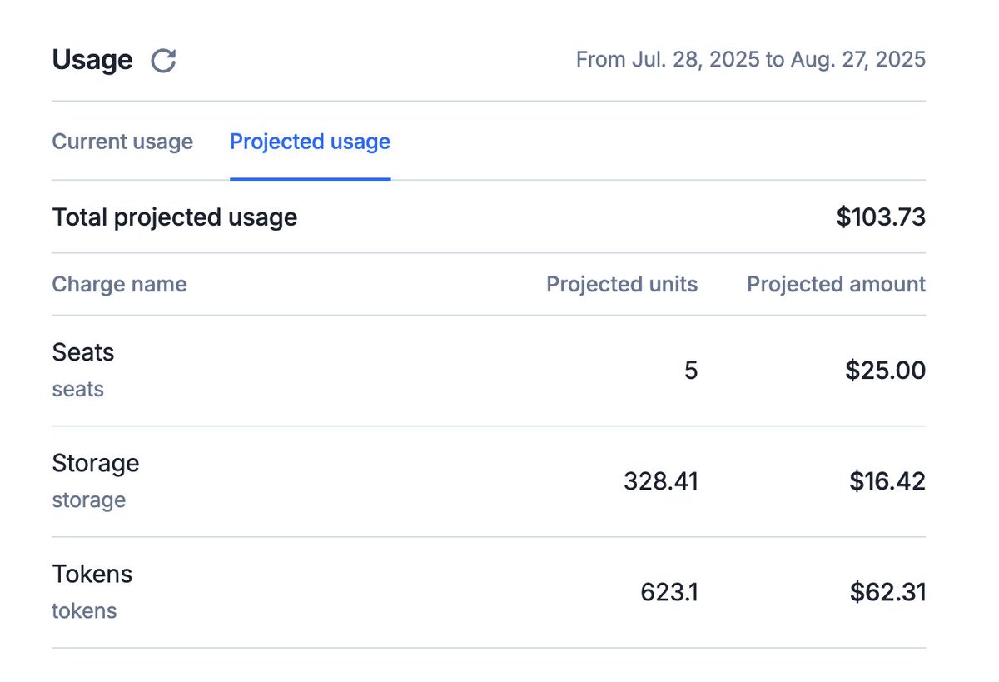Select the $103.73 total amount
This screenshot has height=682, width=999.
[881, 217]
